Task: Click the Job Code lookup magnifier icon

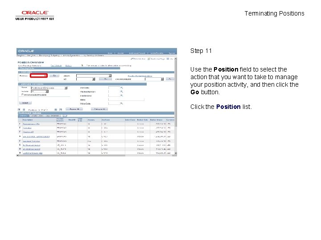Action: tap(121, 88)
